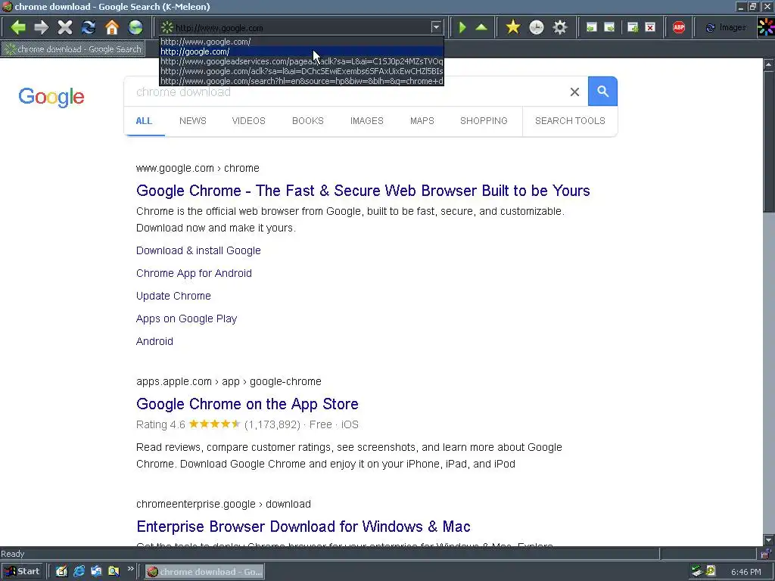This screenshot has height=581, width=775.
Task: Go to the Home page icon
Action: click(112, 27)
